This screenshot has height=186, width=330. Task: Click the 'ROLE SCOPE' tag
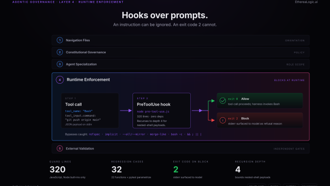pos(295,65)
